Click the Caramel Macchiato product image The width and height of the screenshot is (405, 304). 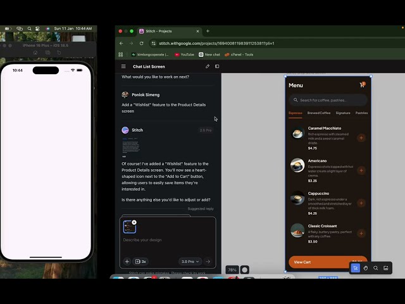coord(297,133)
